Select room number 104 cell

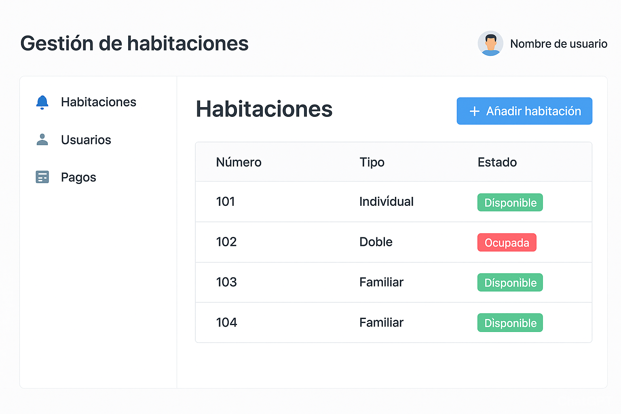226,322
